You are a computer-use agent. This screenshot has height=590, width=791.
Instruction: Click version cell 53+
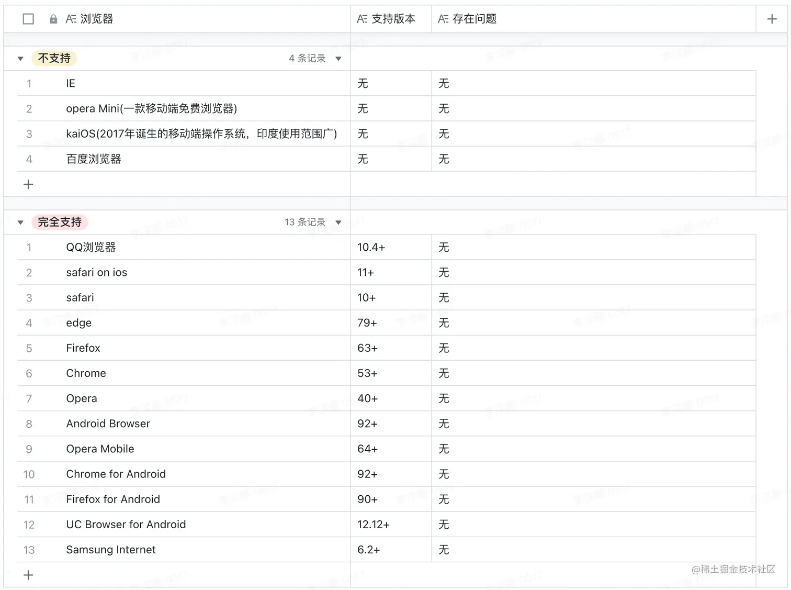(391, 373)
